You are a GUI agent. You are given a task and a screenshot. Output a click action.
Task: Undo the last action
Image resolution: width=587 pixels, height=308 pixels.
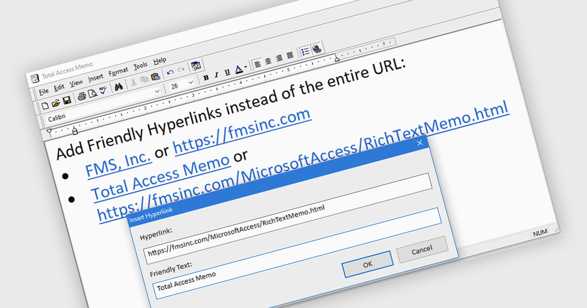click(170, 72)
